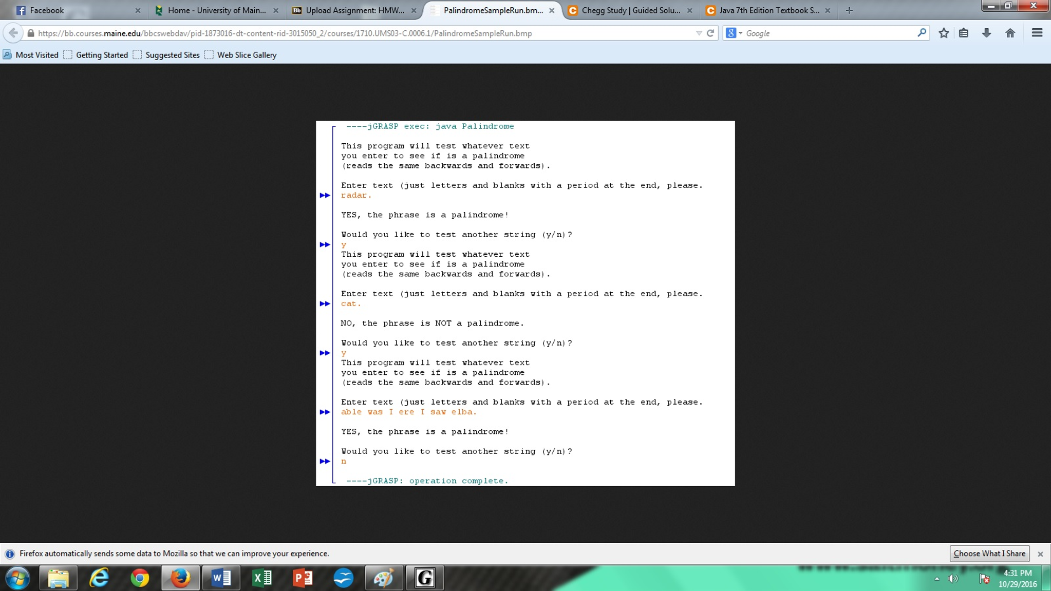This screenshot has width=1051, height=591.
Task: Open a new tab with plus button
Action: 849,10
